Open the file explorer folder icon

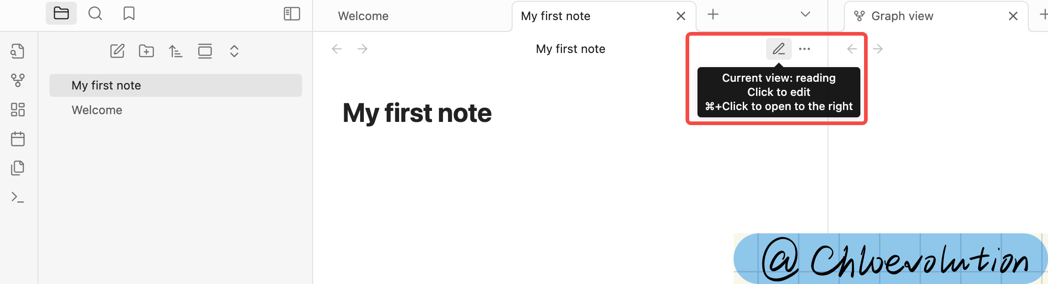point(61,13)
